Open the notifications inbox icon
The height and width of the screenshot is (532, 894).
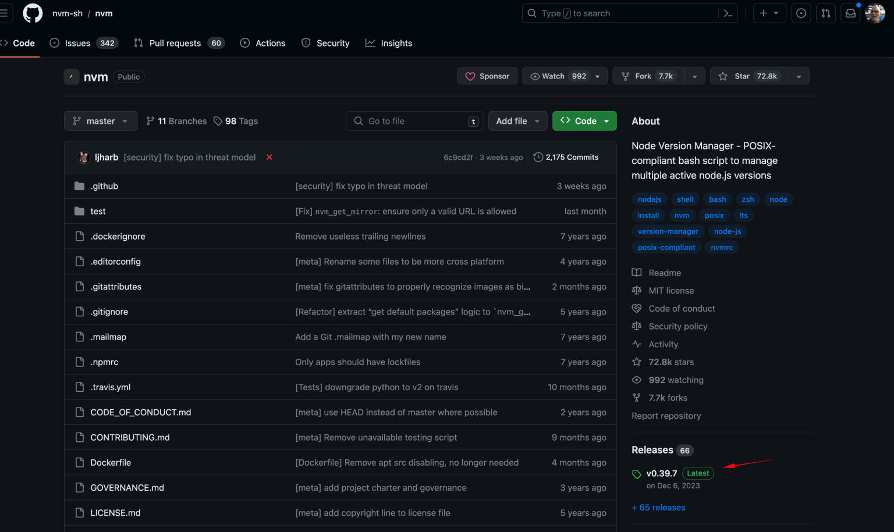[850, 13]
